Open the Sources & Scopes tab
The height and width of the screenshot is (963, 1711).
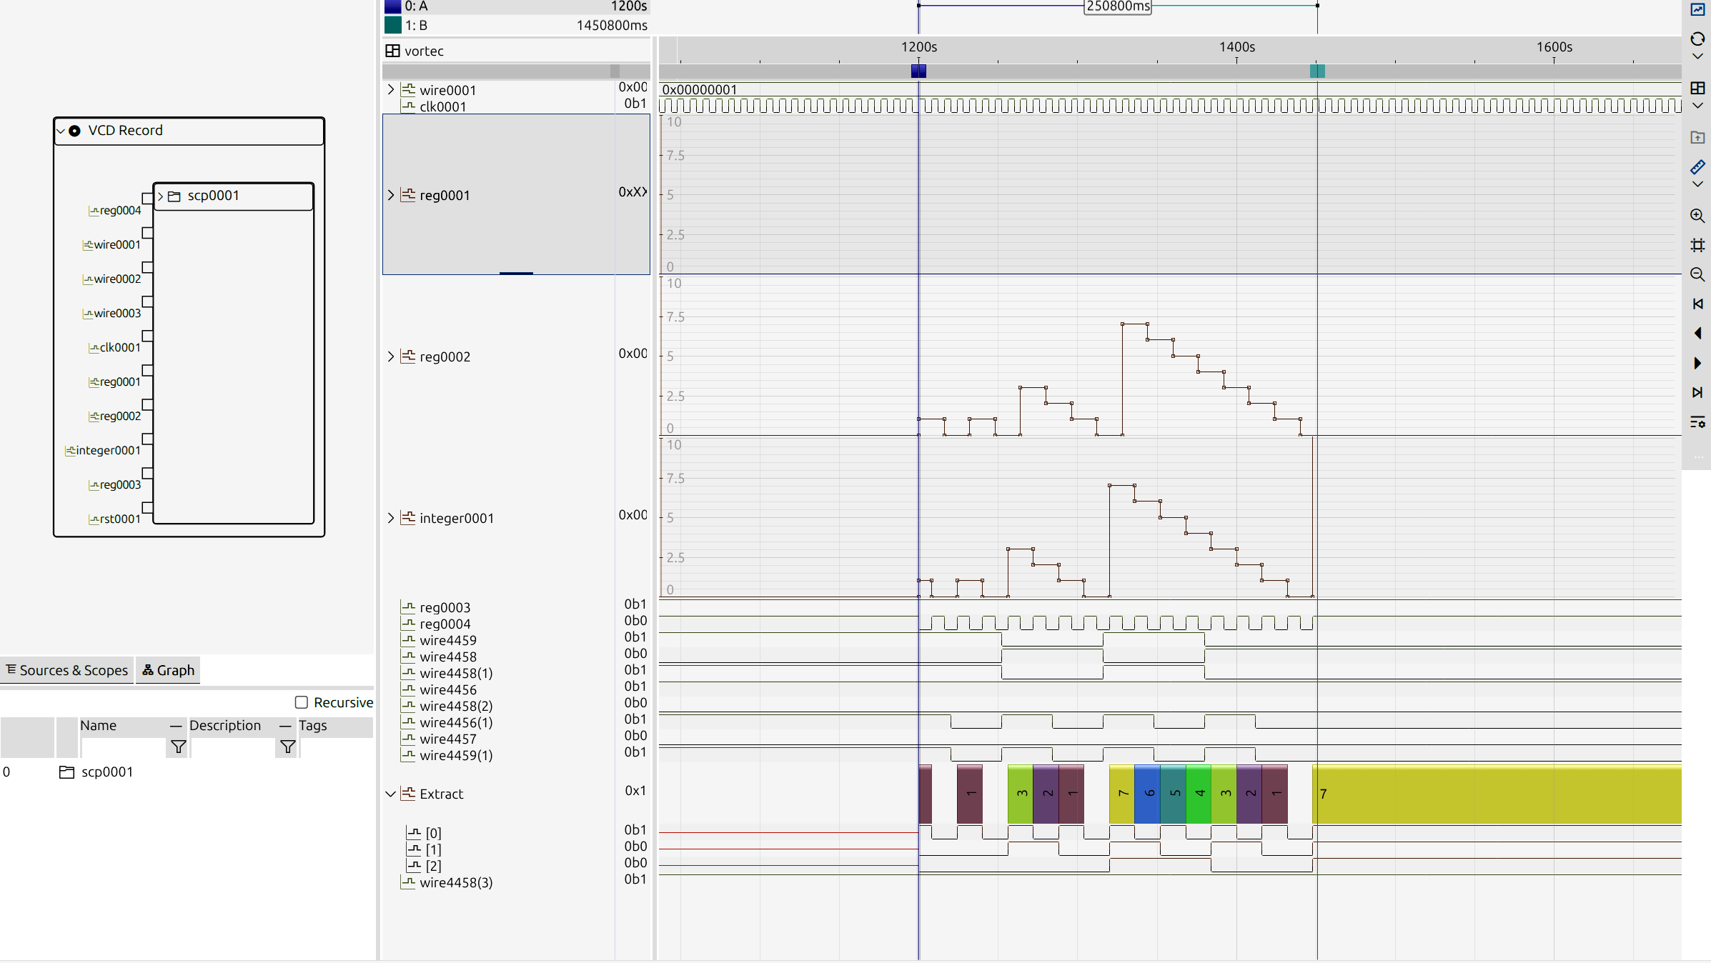click(66, 670)
